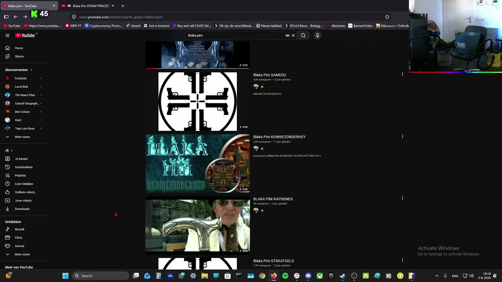The width and height of the screenshot is (502, 282).
Task: Open the browser sidebar panel button
Action: [x=6, y=17]
